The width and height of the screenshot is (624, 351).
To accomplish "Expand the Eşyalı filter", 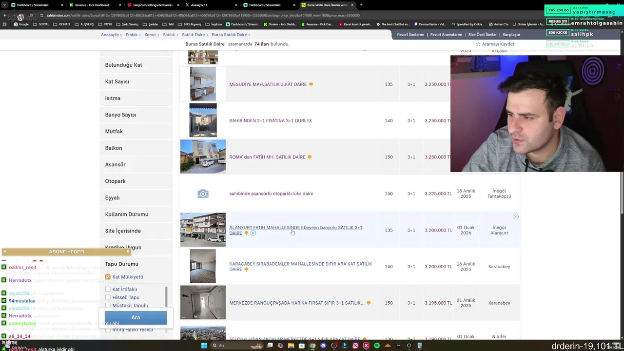I will (x=136, y=197).
